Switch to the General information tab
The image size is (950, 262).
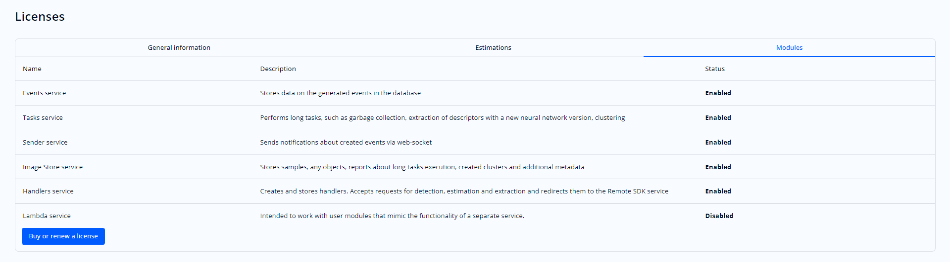click(x=179, y=48)
